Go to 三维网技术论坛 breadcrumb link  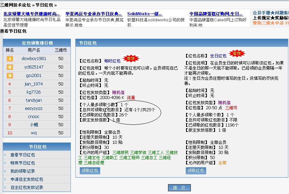point(15,5)
